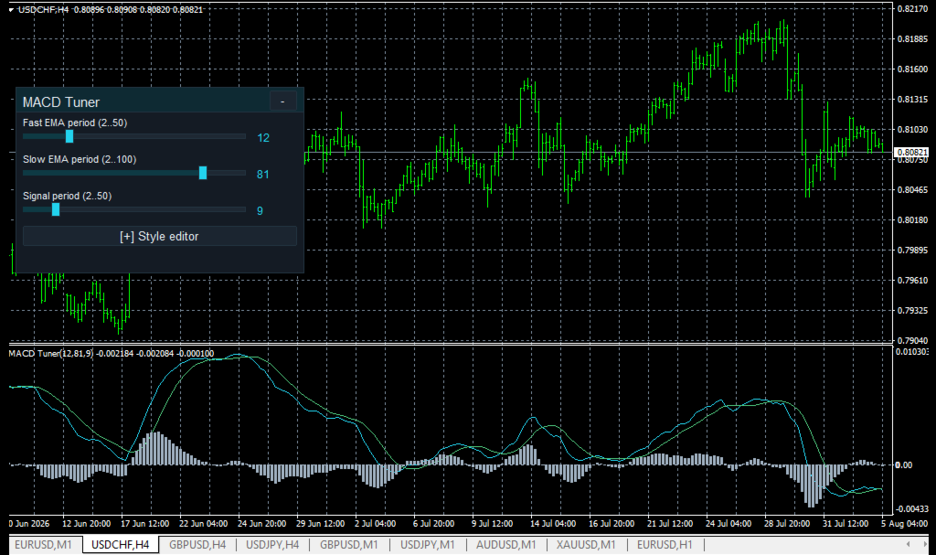This screenshot has width=936, height=555.
Task: Click the 14 Jul 04:00 time axis label
Action: coord(553,523)
